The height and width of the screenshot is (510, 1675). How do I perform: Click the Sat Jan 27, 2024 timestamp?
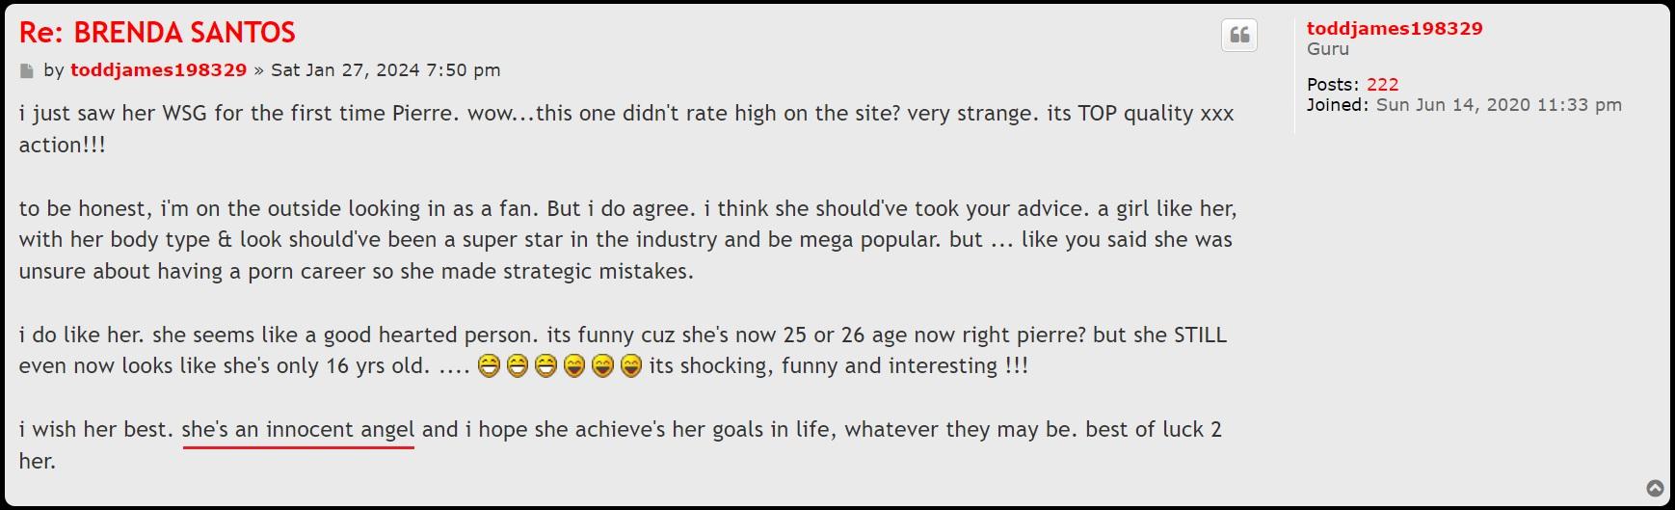point(386,70)
